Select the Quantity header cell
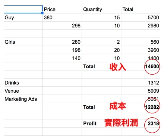The height and width of the screenshot is (136, 167). tap(101, 9)
